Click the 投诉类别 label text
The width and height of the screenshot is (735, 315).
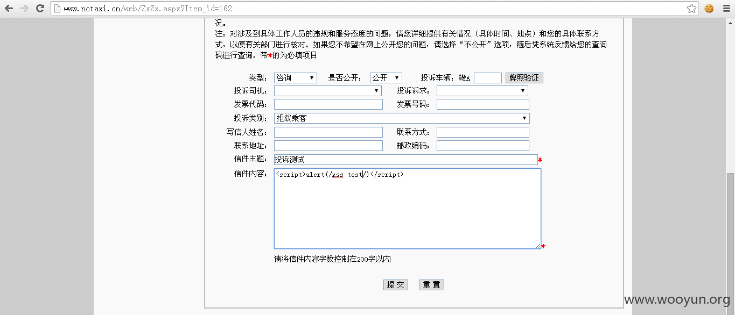coord(250,118)
